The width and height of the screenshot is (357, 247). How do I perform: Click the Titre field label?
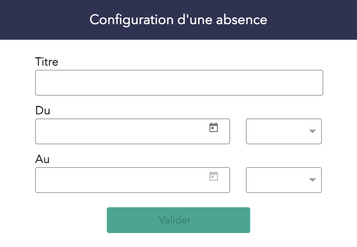coord(47,62)
